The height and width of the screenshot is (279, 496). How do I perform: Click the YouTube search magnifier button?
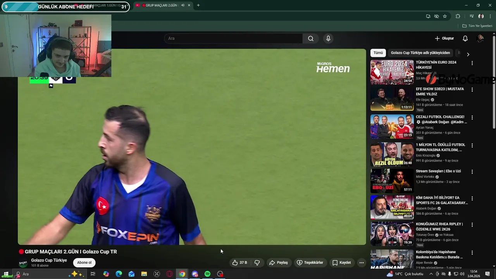[311, 38]
